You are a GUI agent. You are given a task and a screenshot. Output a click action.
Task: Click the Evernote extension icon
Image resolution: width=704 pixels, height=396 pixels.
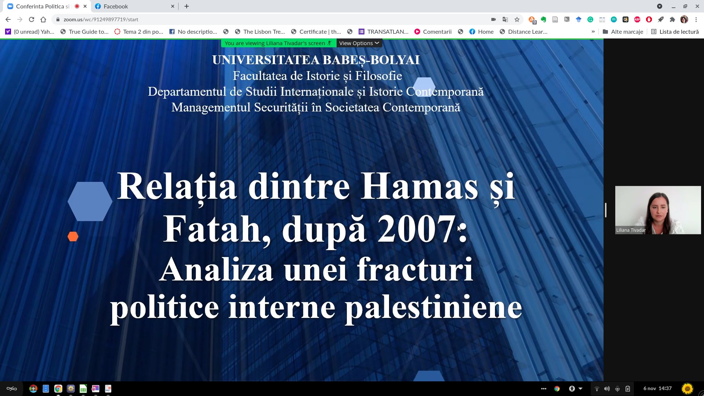[543, 19]
